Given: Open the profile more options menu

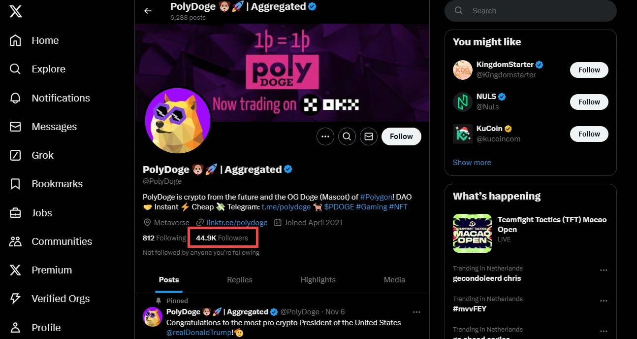Looking at the screenshot, I should click(325, 136).
